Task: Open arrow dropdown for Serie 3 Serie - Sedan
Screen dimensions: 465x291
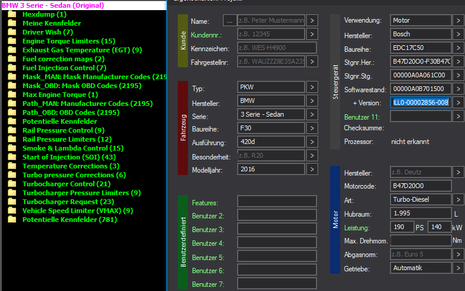Action: tap(312, 114)
